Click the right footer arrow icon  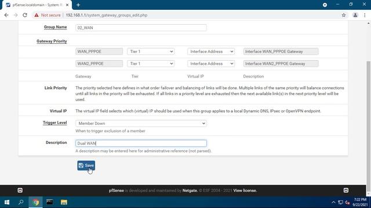point(346,190)
